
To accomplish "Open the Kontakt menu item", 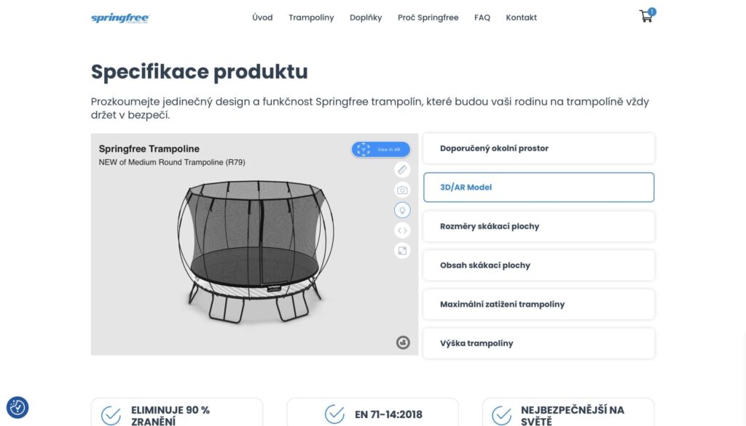I will 521,17.
